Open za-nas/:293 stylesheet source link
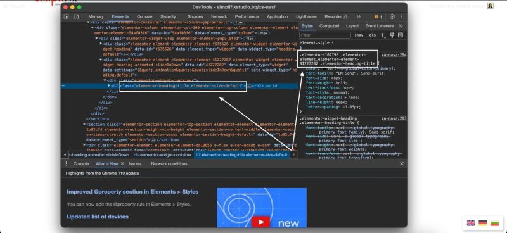The image size is (507, 233). (x=394, y=118)
